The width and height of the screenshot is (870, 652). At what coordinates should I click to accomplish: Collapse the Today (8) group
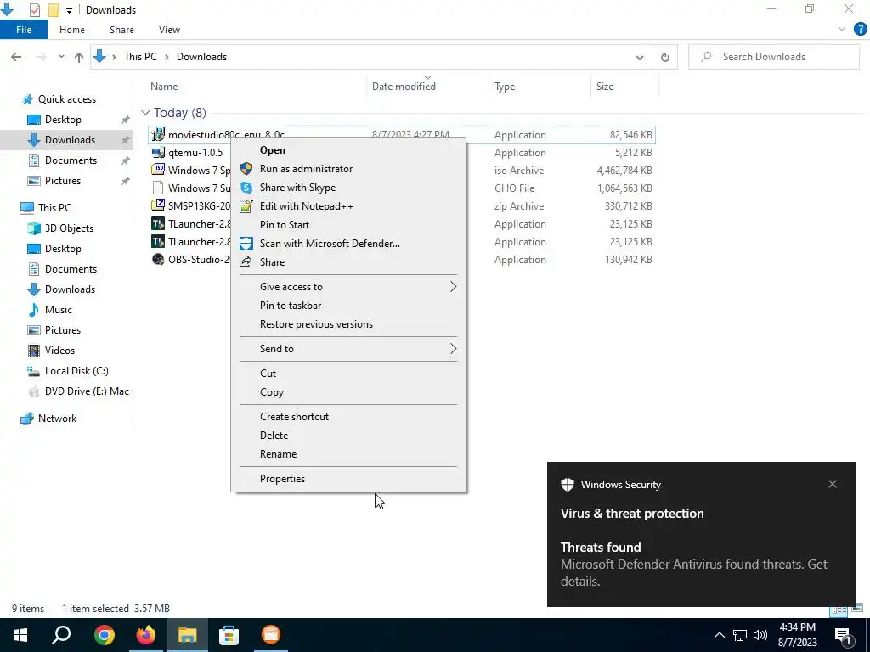coord(145,113)
